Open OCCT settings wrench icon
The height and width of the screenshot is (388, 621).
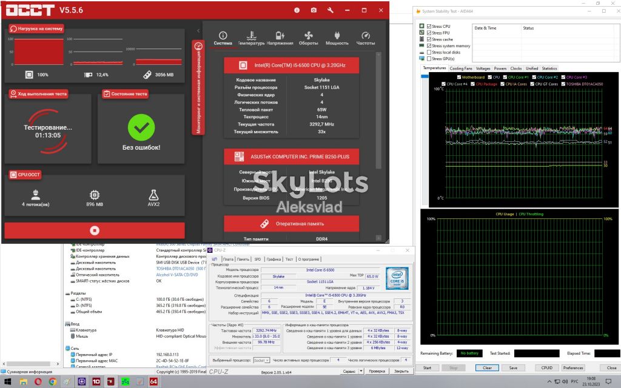pyautogui.click(x=331, y=10)
